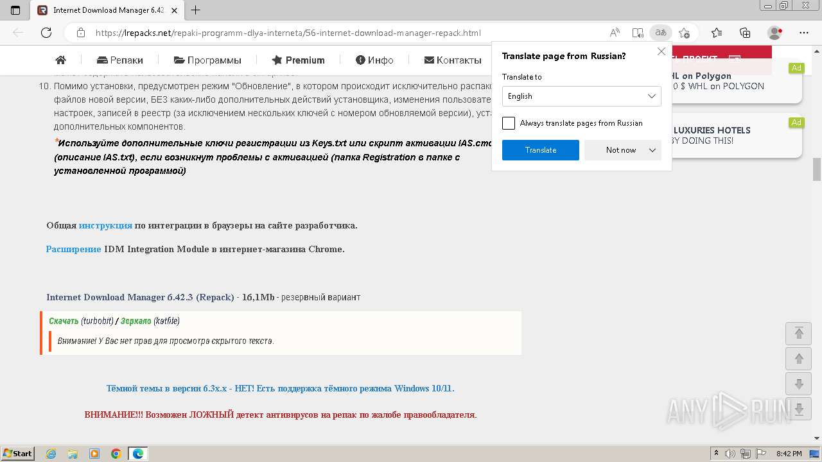Click the scroll down arrow button

(799, 384)
